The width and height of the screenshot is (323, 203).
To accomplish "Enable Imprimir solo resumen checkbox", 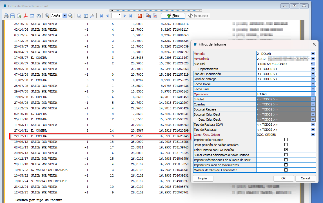I will pos(286,140).
